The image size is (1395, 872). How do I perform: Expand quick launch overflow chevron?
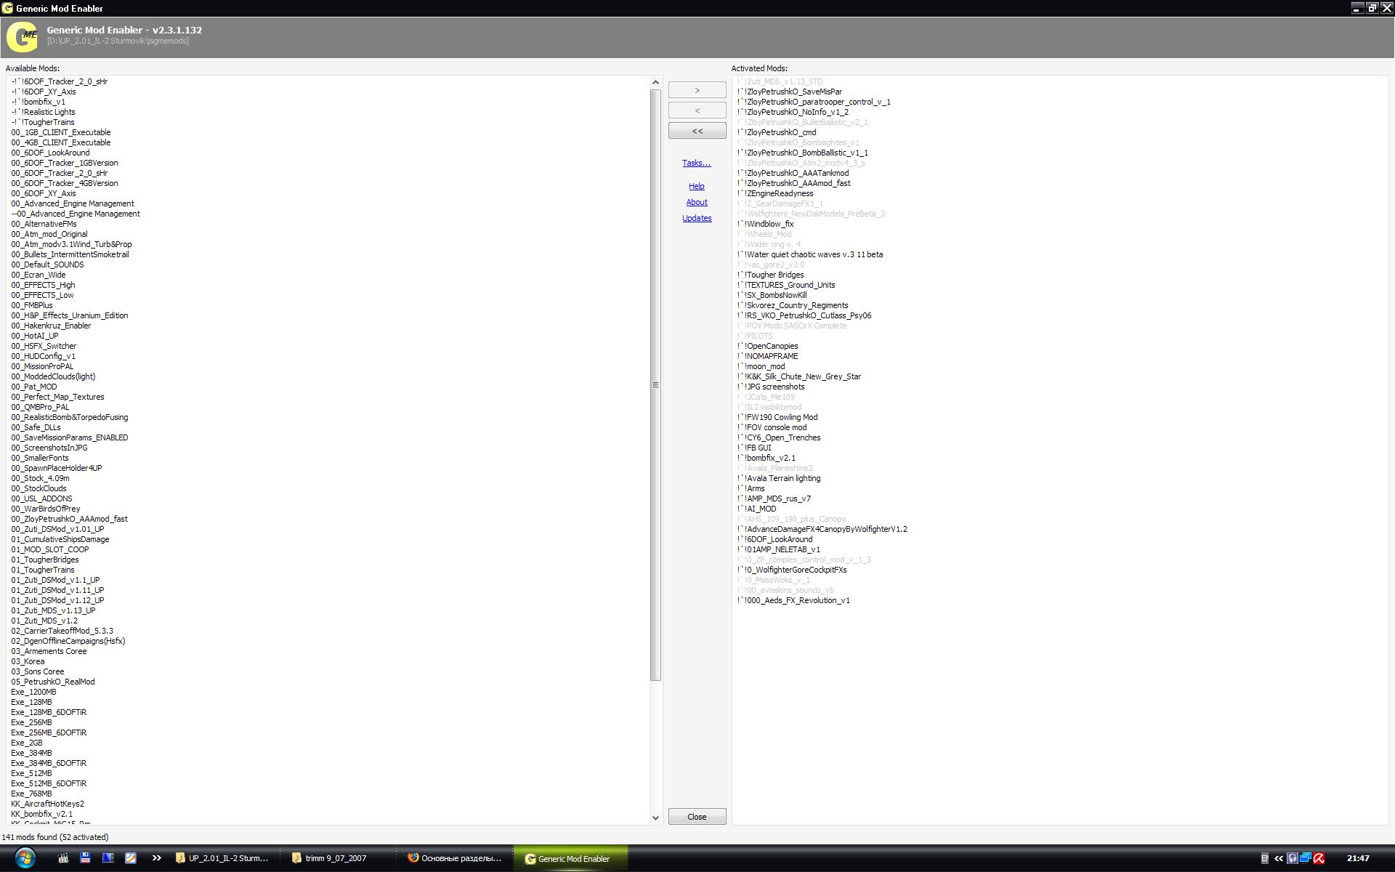tap(156, 858)
